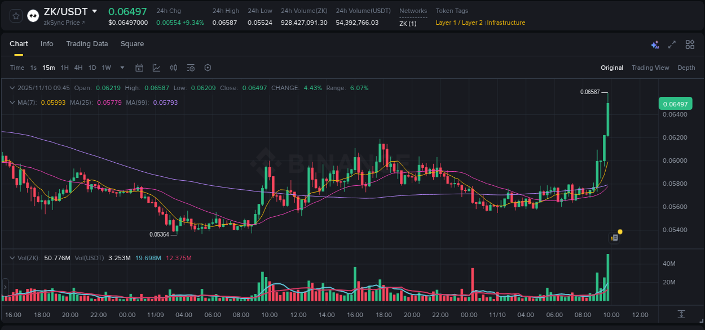Collapse the Vol(ZK) indicator panel
705x330 pixels.
point(11,257)
